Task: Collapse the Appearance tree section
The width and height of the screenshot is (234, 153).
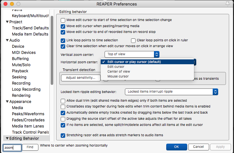Action: [x=7, y=102]
